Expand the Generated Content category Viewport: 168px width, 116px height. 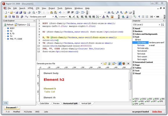click(x=133, y=62)
